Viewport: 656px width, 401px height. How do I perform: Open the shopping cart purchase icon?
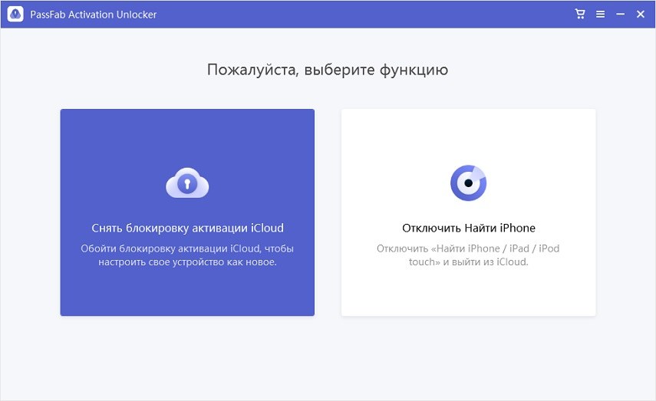pyautogui.click(x=580, y=14)
